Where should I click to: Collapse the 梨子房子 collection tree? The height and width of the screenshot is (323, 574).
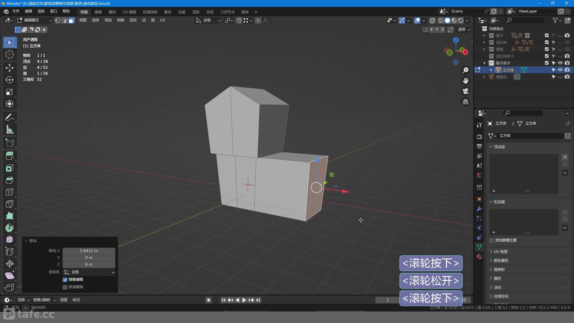coord(484,63)
